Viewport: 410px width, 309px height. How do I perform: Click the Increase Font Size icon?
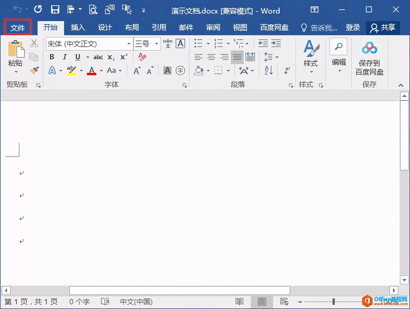click(136, 70)
